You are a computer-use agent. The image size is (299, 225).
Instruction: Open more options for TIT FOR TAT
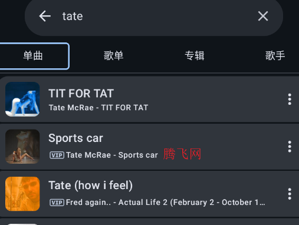click(x=290, y=99)
